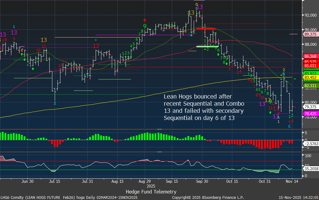This screenshot has height=200, width=319.
Task: Click the red down arrow above green 9
Action: point(145,20)
